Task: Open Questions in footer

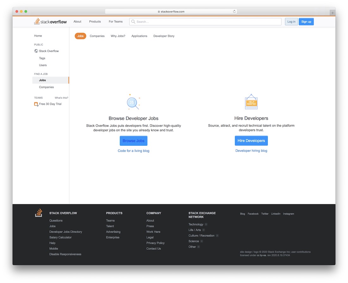Action: 56,221
